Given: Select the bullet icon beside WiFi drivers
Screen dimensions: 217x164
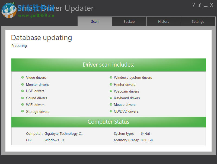Looking at the screenshot, I should click(x=23, y=105).
